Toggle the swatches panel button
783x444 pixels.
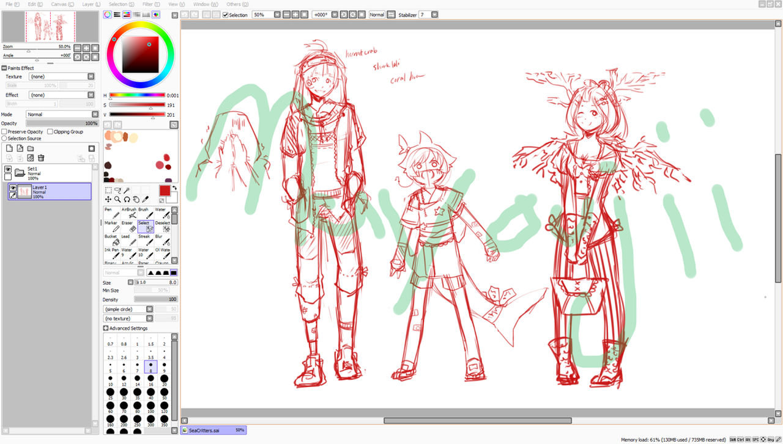[x=146, y=14]
